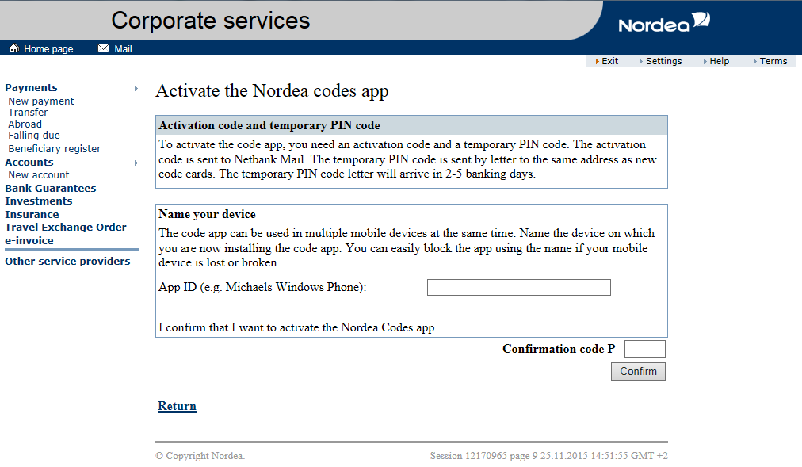Click the Confirm button
The height and width of the screenshot is (467, 802).
[638, 371]
